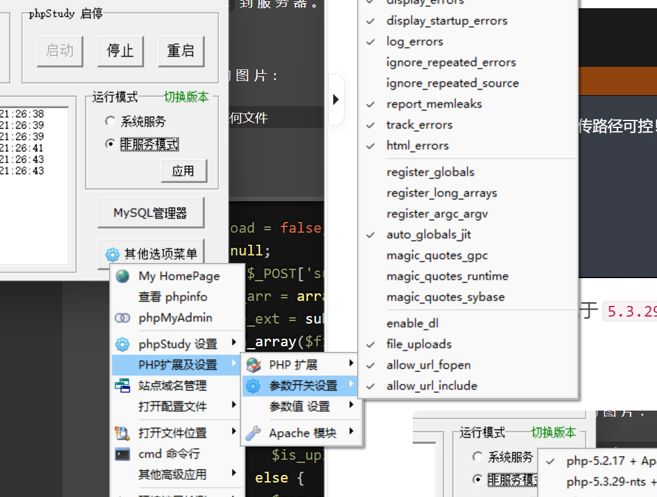The width and height of the screenshot is (657, 497).
Task: Expand PHP扩展及设置 submenu arrow
Action: (234, 363)
